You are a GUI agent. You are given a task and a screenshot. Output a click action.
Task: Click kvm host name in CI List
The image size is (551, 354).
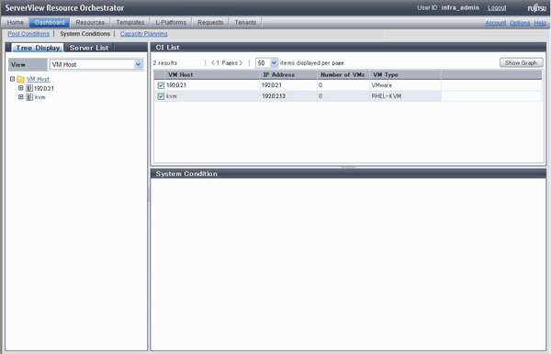172,96
